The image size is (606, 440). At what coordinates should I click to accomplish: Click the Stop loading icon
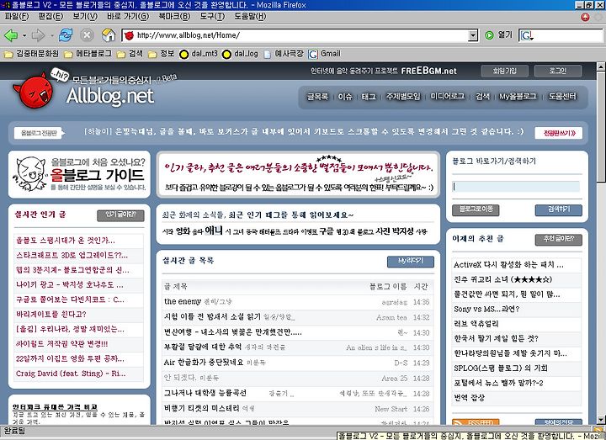[x=87, y=35]
